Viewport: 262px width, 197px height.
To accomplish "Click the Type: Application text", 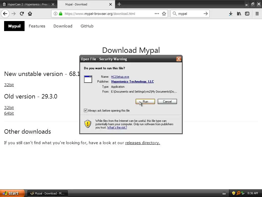I will [113, 87].
